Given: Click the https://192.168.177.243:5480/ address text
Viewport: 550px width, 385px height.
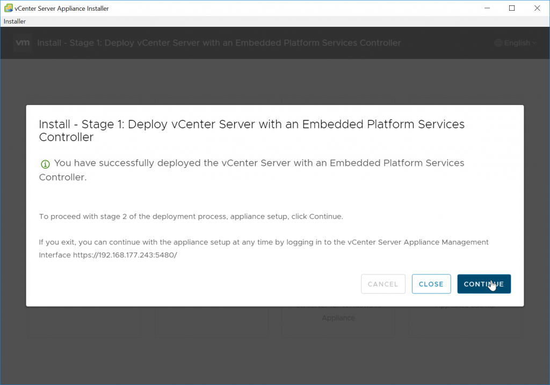Looking at the screenshot, I should pos(125,255).
